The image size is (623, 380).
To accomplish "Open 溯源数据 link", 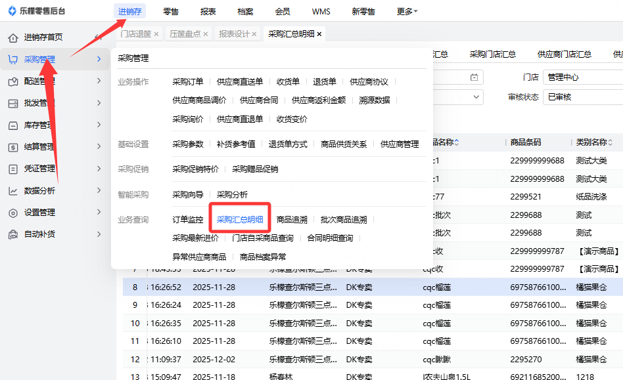I will pyautogui.click(x=375, y=100).
